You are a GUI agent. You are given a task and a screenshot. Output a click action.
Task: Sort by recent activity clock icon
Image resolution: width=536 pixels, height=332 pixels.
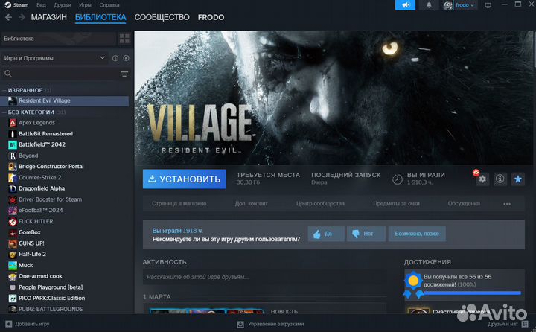click(115, 58)
